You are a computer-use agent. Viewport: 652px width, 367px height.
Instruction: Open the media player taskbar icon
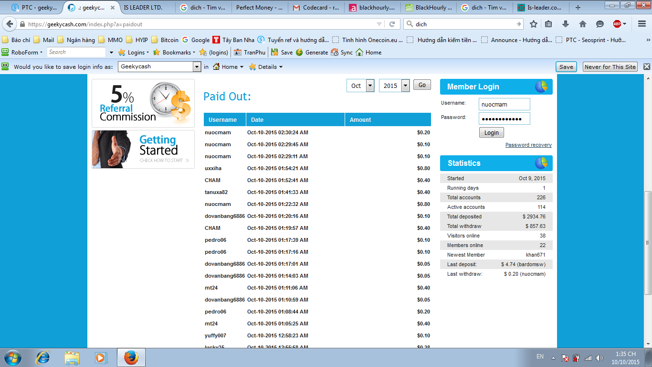click(100, 357)
